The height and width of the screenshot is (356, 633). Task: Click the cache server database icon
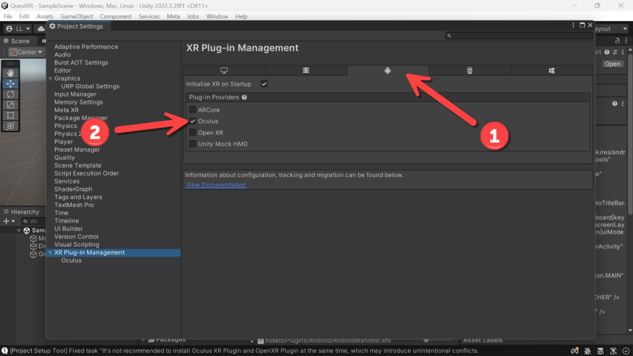click(x=600, y=351)
